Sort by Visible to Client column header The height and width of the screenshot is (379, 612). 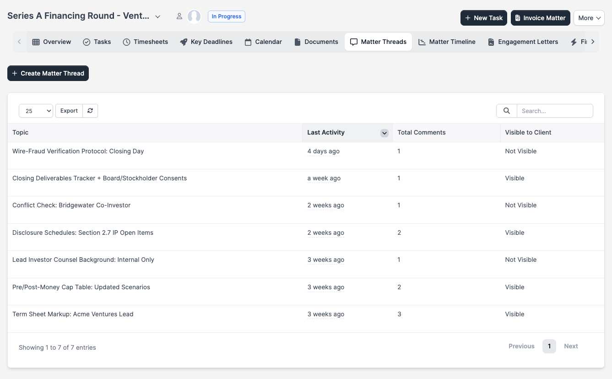point(552,133)
